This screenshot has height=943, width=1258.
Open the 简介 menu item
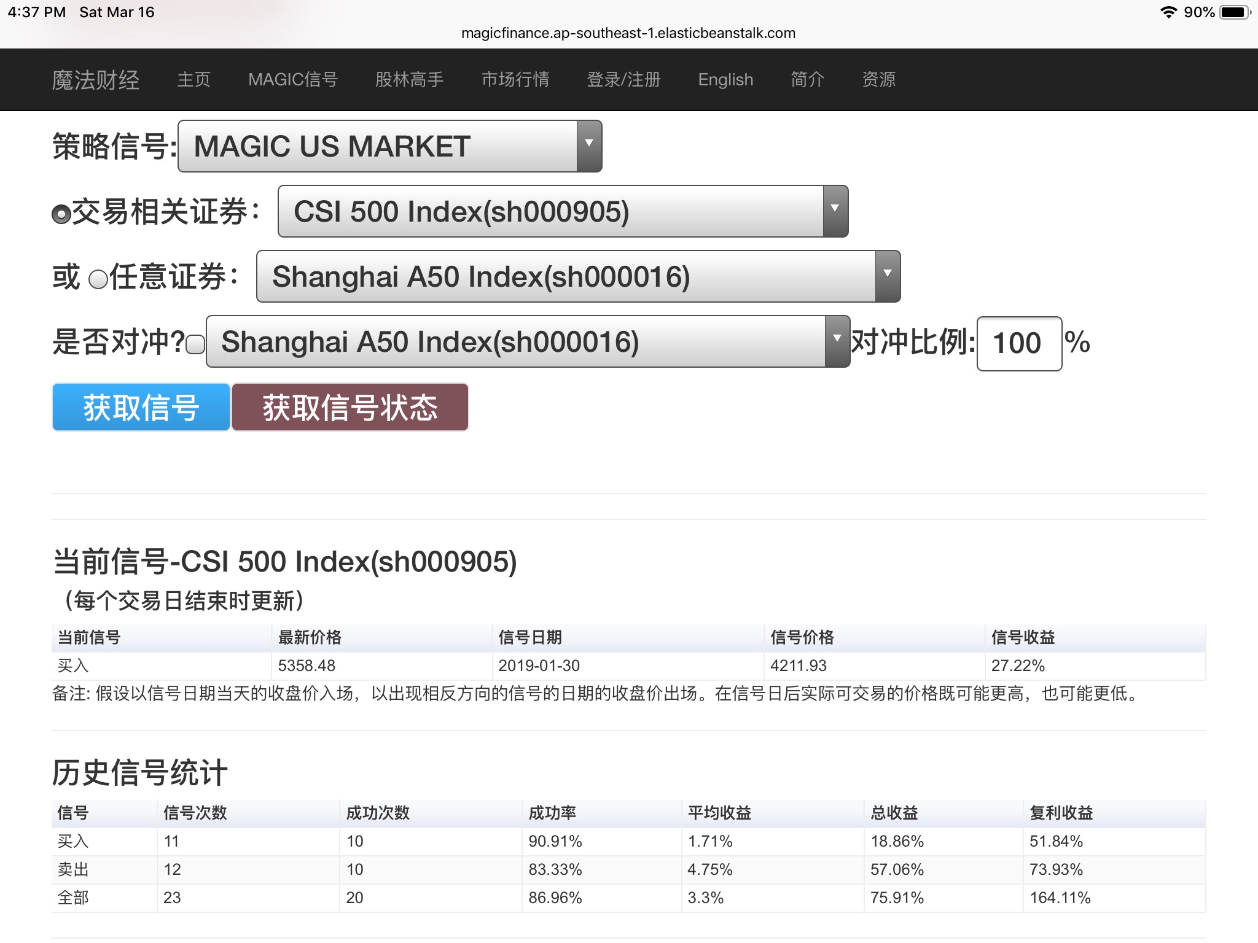808,80
